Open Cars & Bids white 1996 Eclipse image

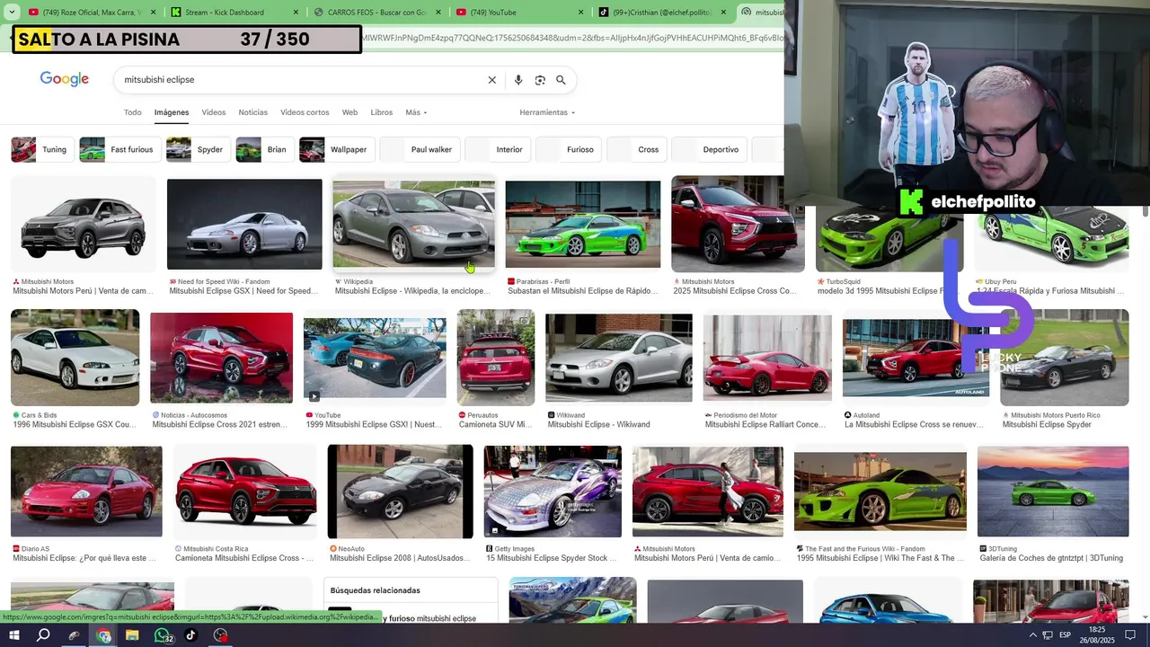pos(75,358)
